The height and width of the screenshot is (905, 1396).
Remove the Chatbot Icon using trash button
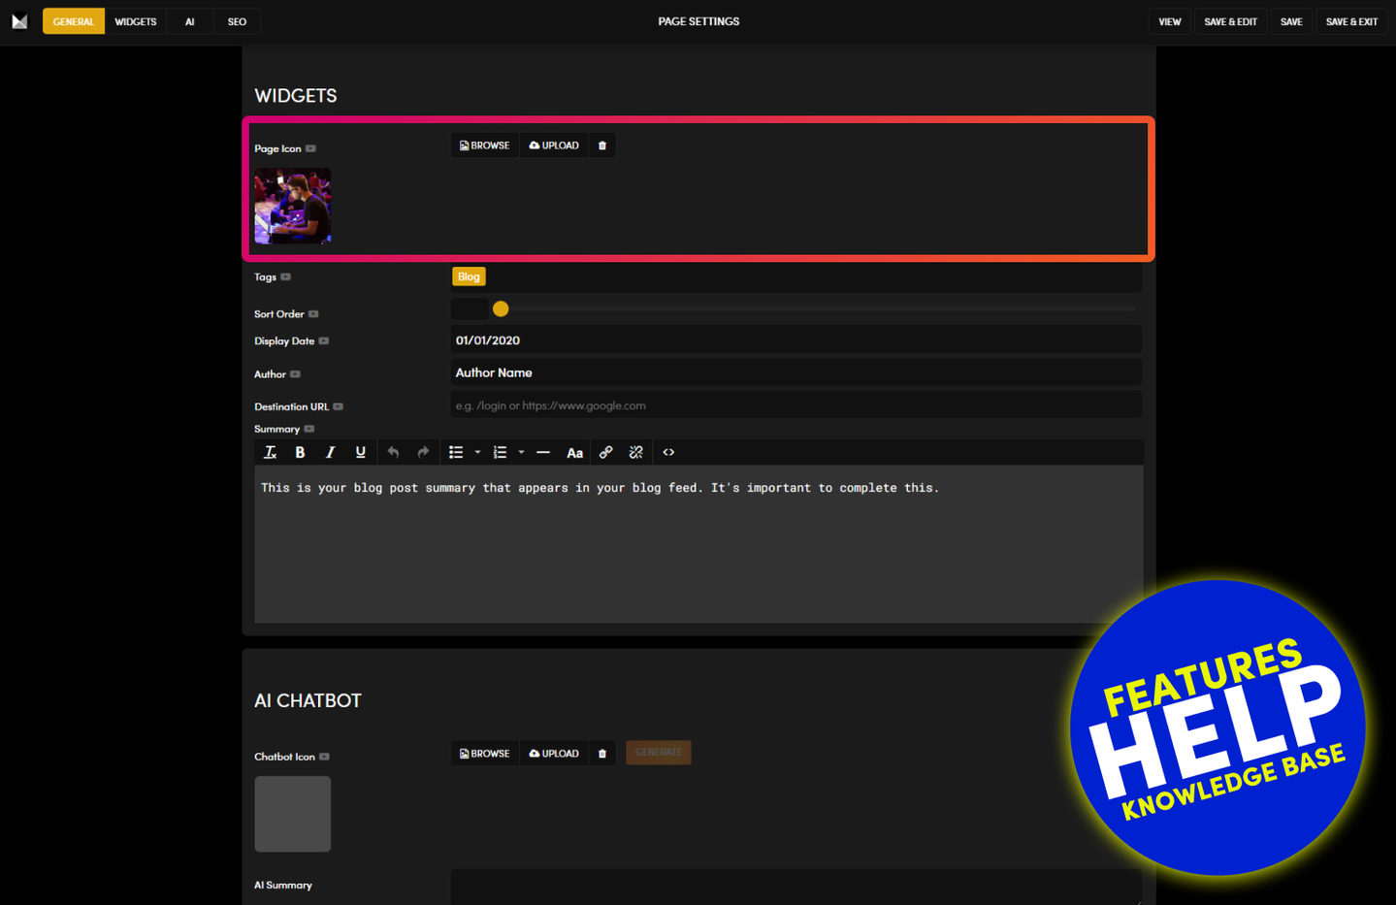[x=601, y=754]
